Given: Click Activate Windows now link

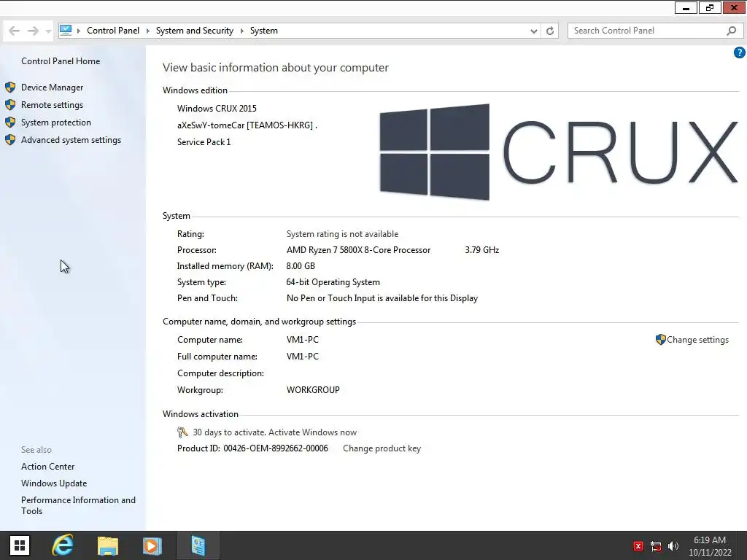Looking at the screenshot, I should [x=312, y=432].
